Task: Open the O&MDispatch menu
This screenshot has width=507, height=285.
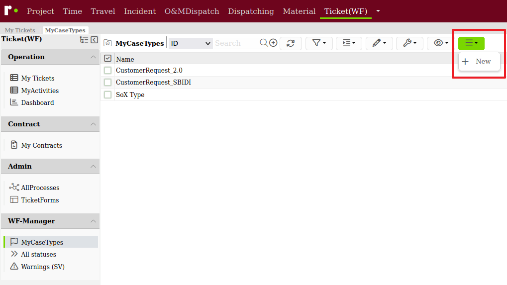Action: [192, 11]
